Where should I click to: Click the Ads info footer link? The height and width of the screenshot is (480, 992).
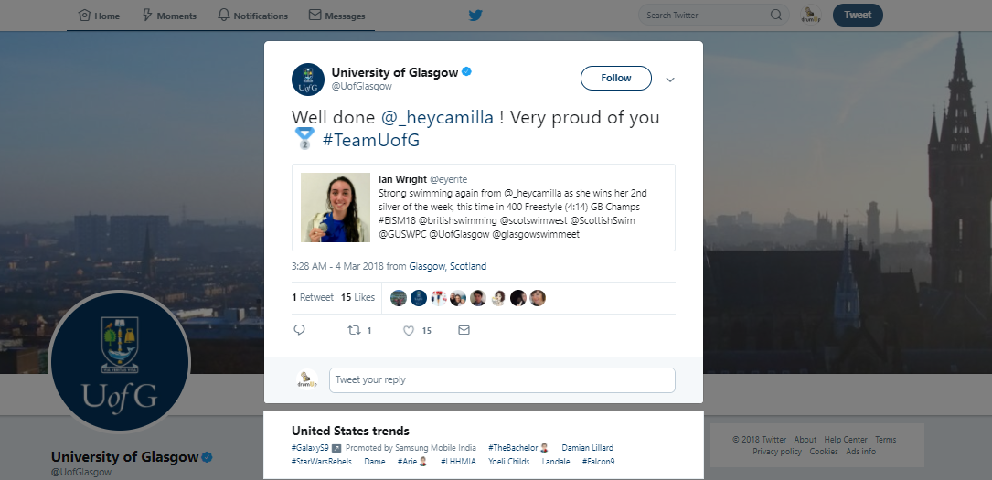point(861,452)
